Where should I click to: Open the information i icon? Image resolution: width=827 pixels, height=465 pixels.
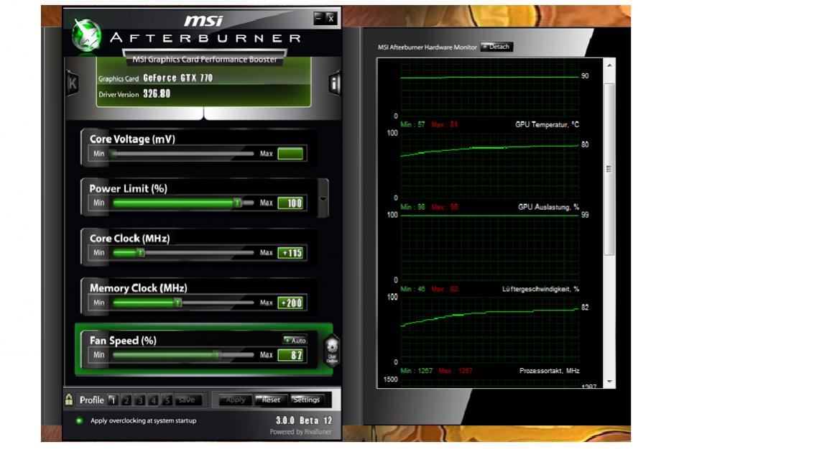click(334, 83)
